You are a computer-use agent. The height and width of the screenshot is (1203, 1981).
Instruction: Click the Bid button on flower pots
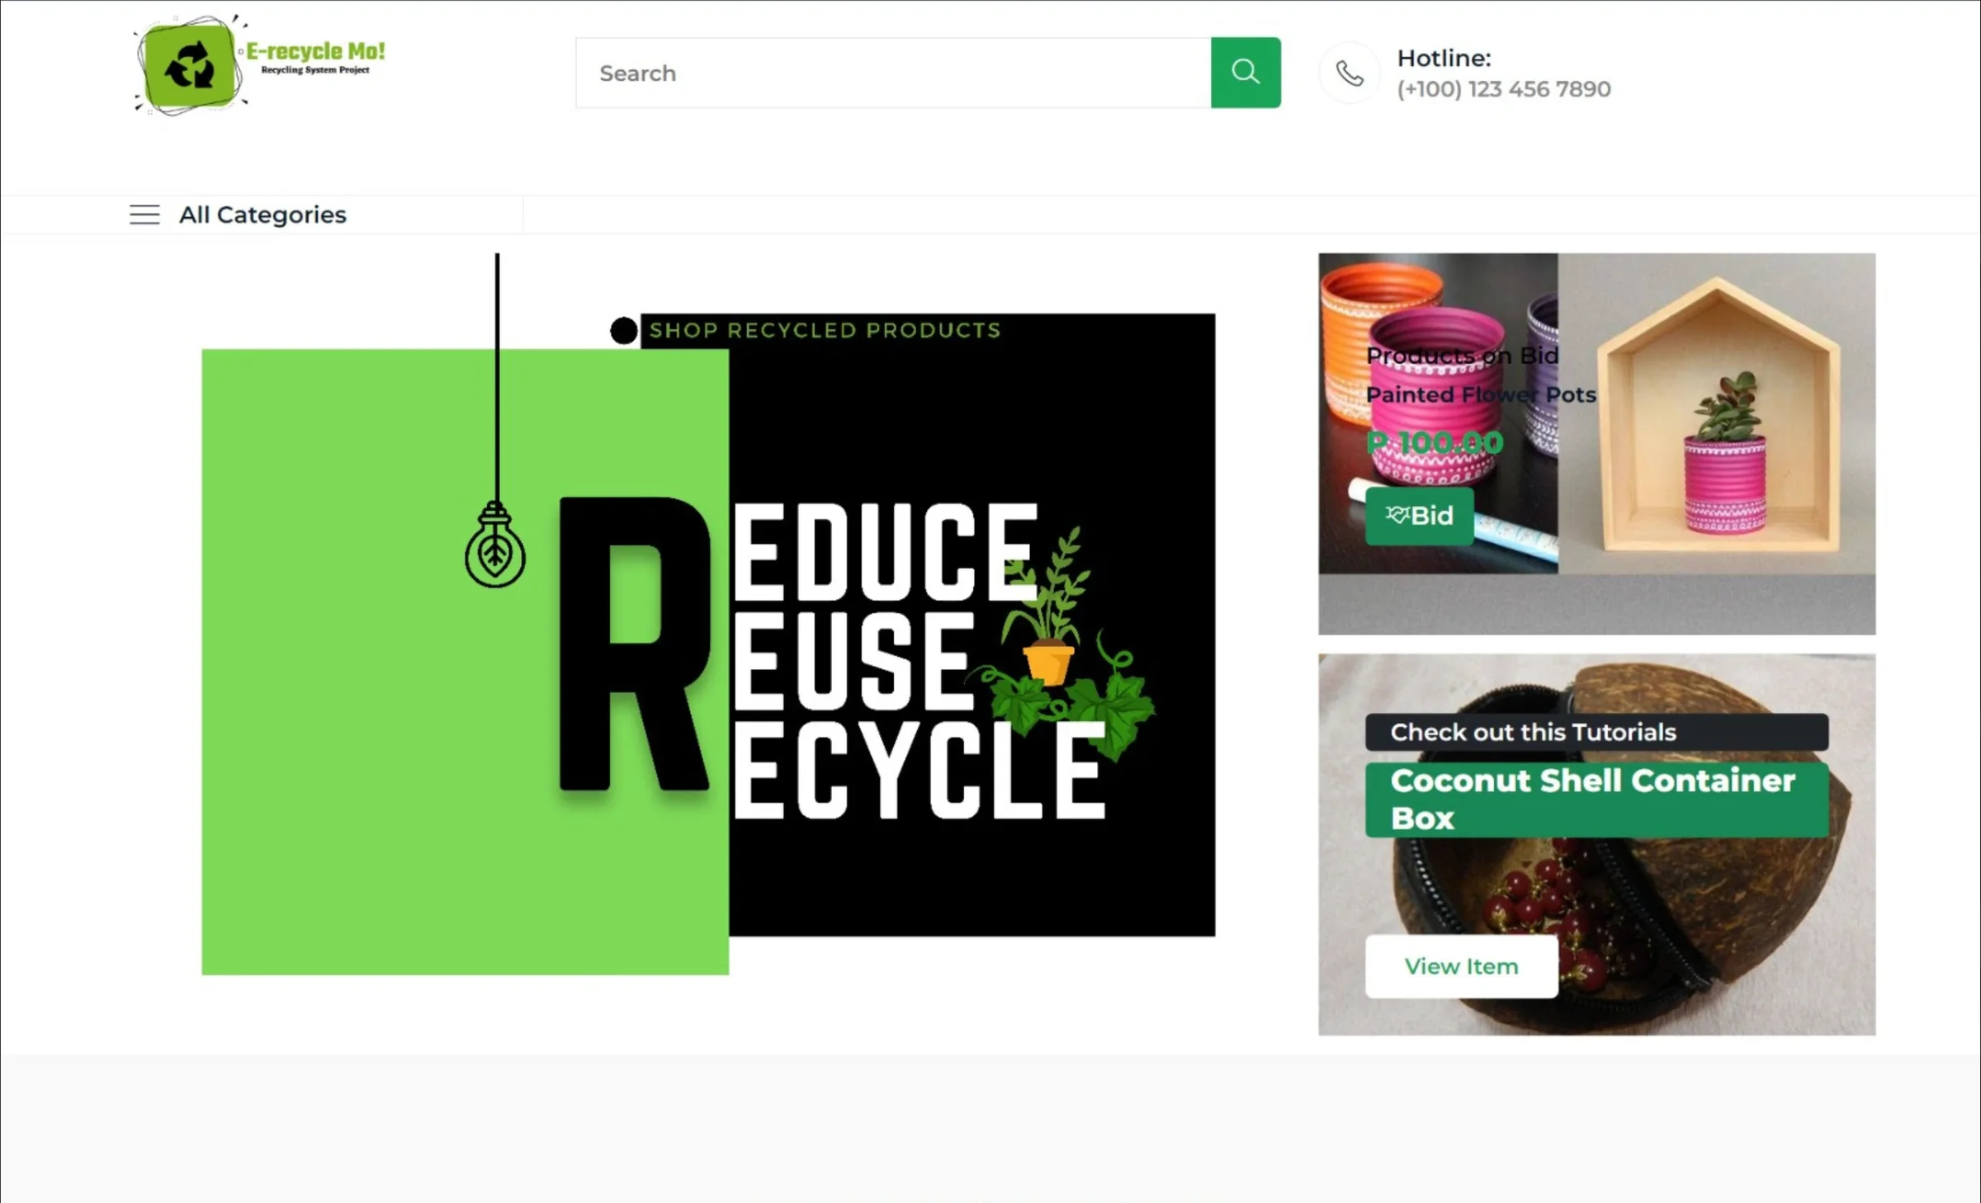(x=1419, y=516)
